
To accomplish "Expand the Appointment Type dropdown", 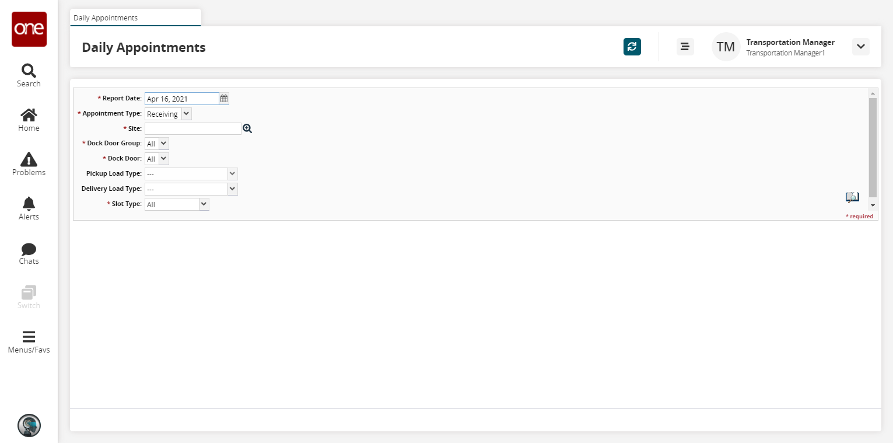I will [186, 114].
